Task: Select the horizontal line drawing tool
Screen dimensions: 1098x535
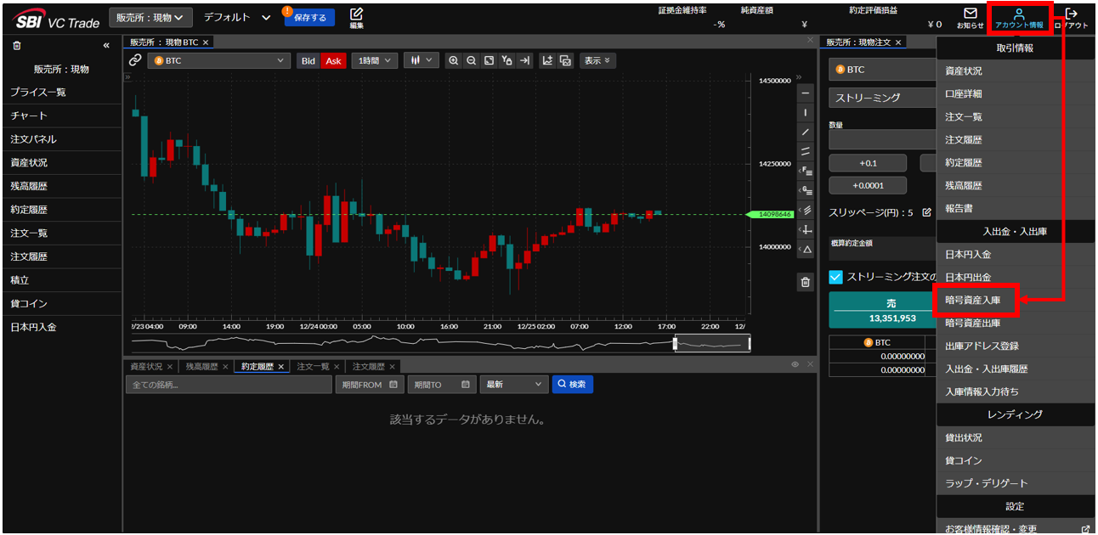Action: [806, 93]
